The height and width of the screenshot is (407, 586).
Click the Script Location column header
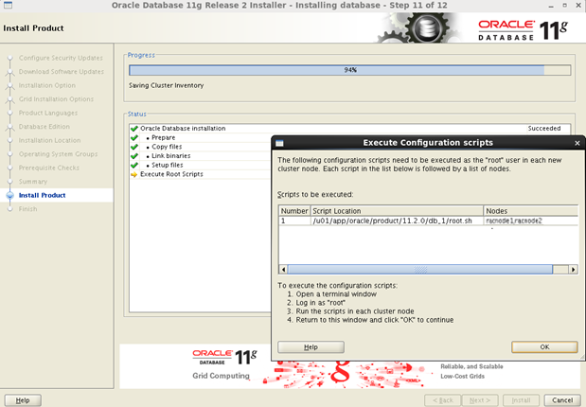pyautogui.click(x=397, y=211)
